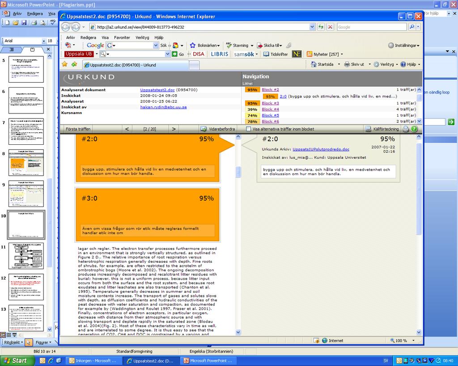Open the Uppsatstest2.doc document link
458x366 pixels.
[x=157, y=90]
